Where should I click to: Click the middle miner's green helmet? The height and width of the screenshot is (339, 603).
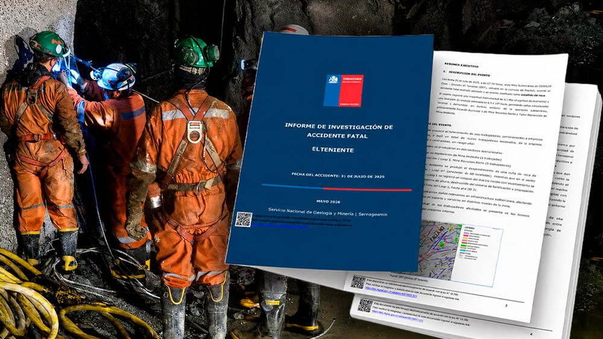196,52
